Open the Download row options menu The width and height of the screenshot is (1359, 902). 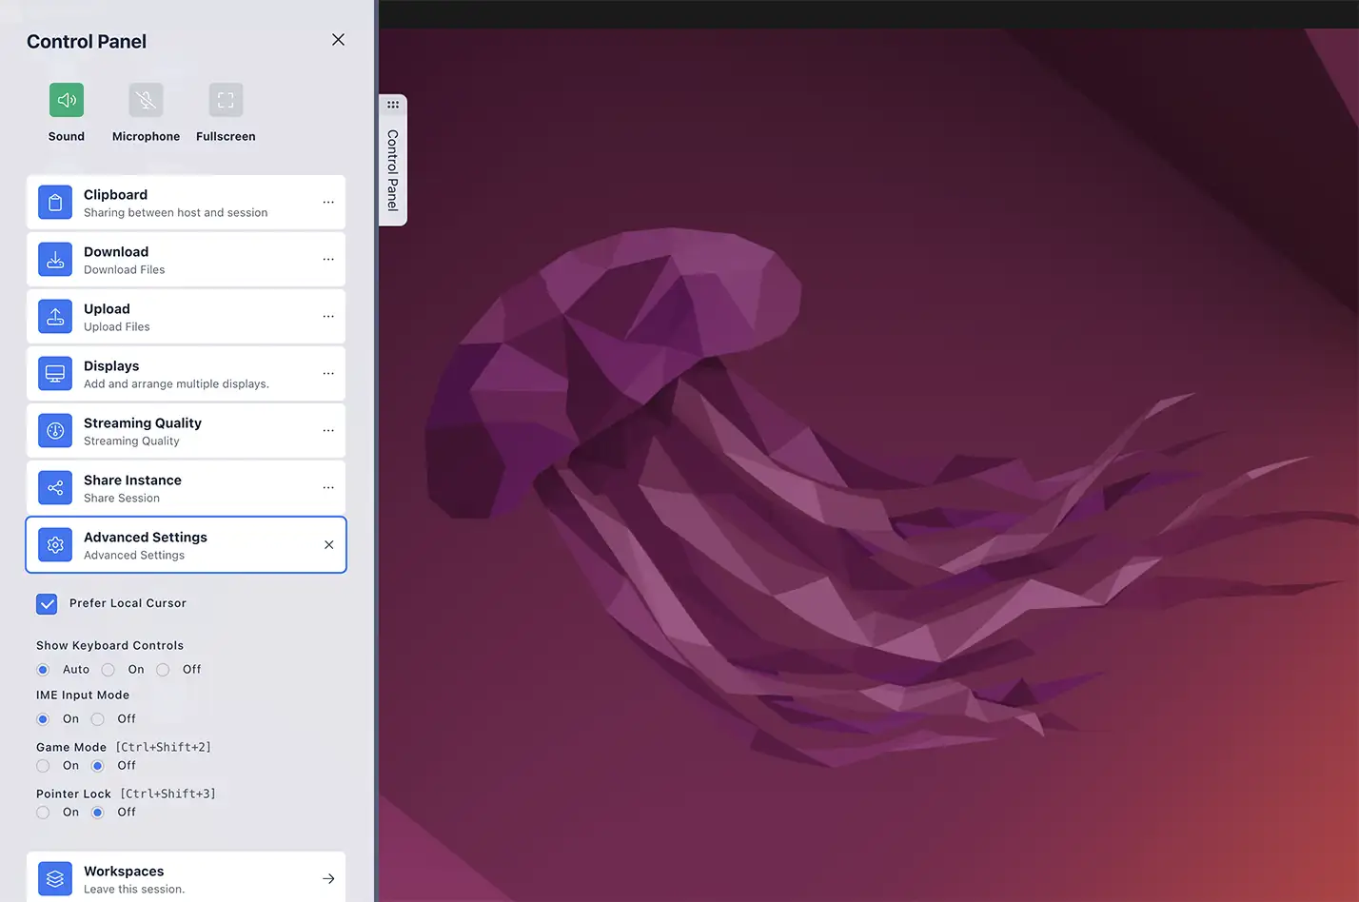[x=328, y=259]
